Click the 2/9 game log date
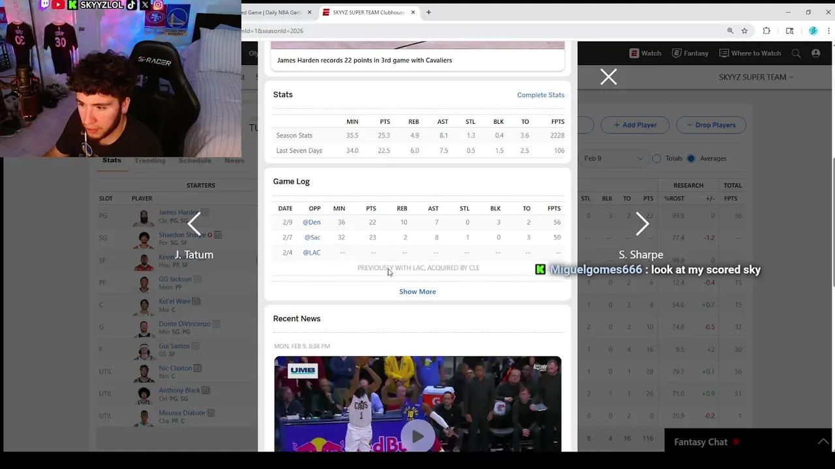The image size is (835, 469). pos(287,222)
